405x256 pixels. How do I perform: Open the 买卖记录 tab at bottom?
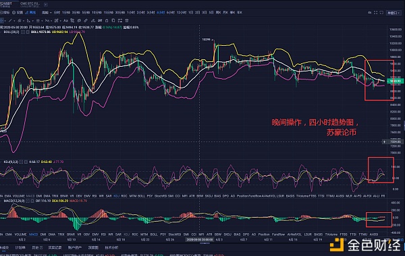pos(55,247)
